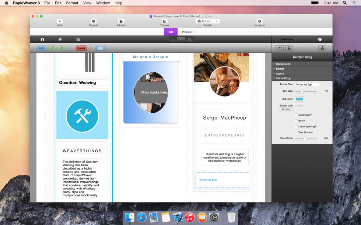Open the Projects toolbar icon
The height and width of the screenshot is (225, 361).
(93, 21)
